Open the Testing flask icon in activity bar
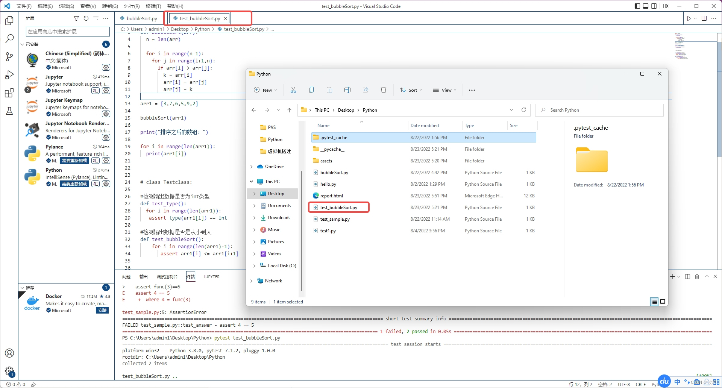This screenshot has width=722, height=388. coord(9,111)
